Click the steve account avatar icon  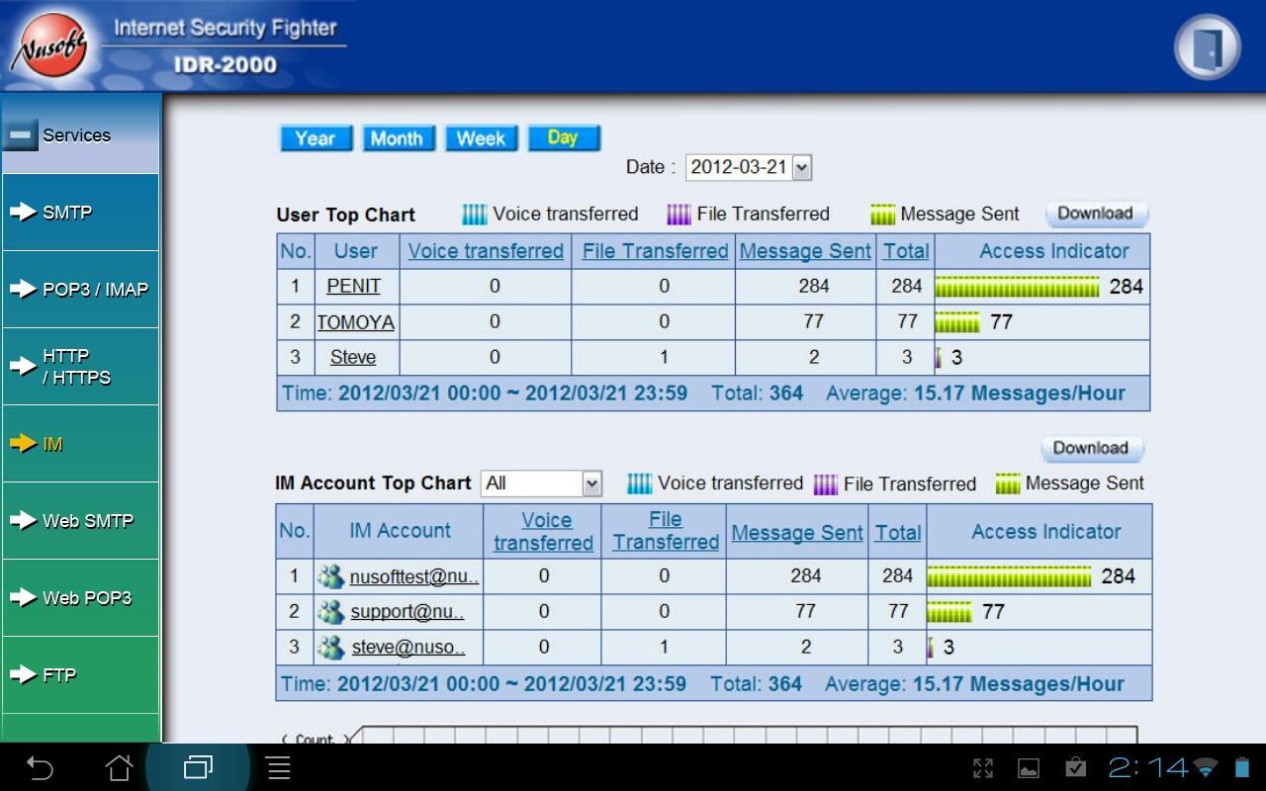click(x=330, y=648)
